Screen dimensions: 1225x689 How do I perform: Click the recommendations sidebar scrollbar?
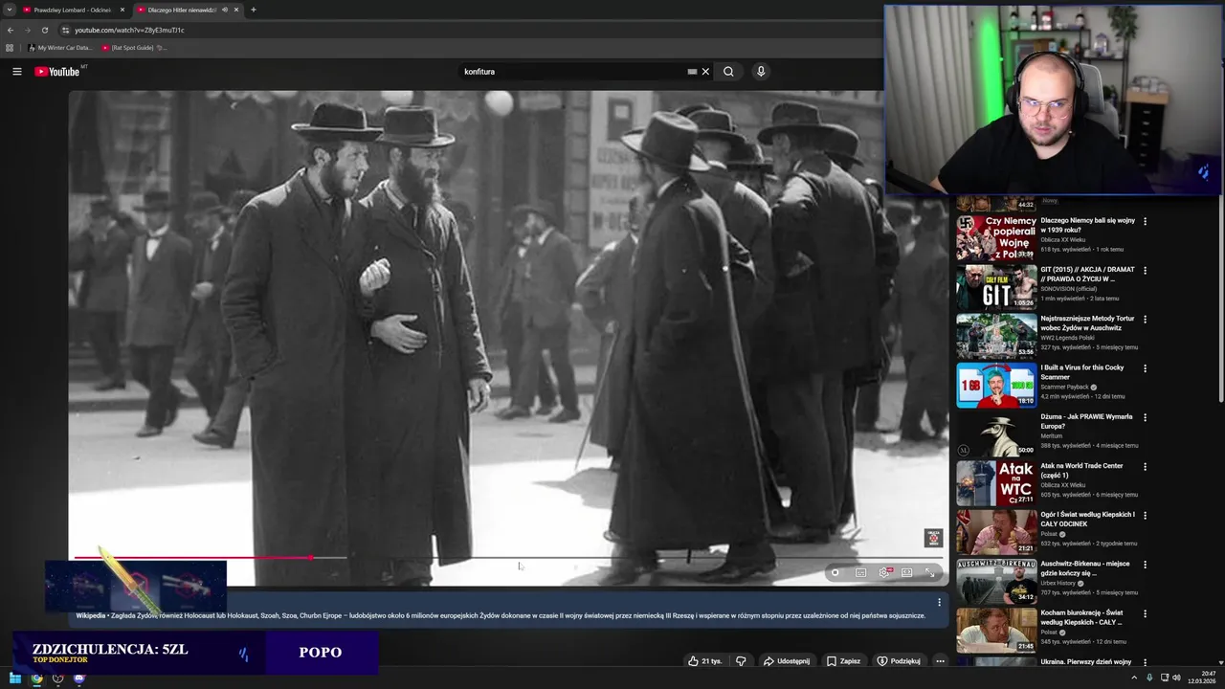(1221, 297)
